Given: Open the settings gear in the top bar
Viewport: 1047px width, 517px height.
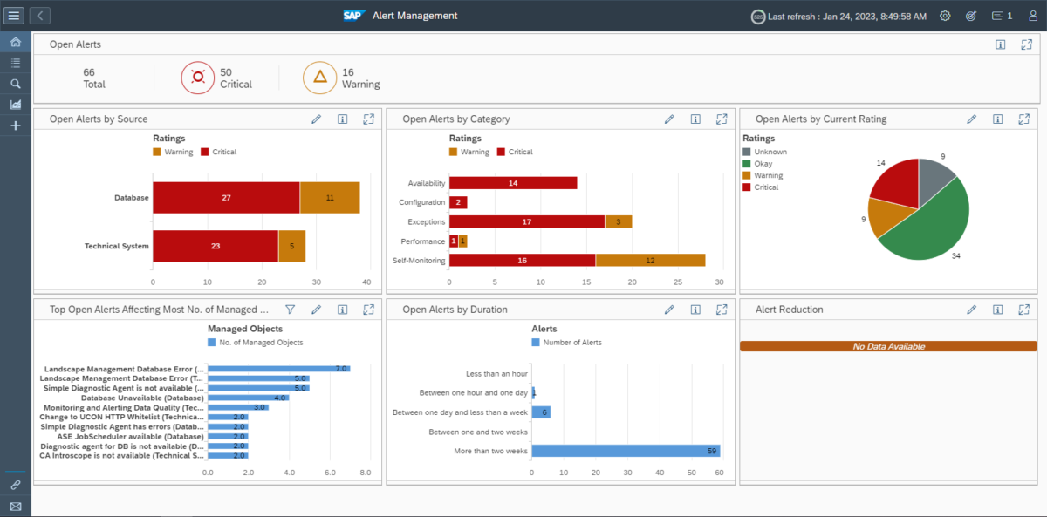Looking at the screenshot, I should point(945,15).
